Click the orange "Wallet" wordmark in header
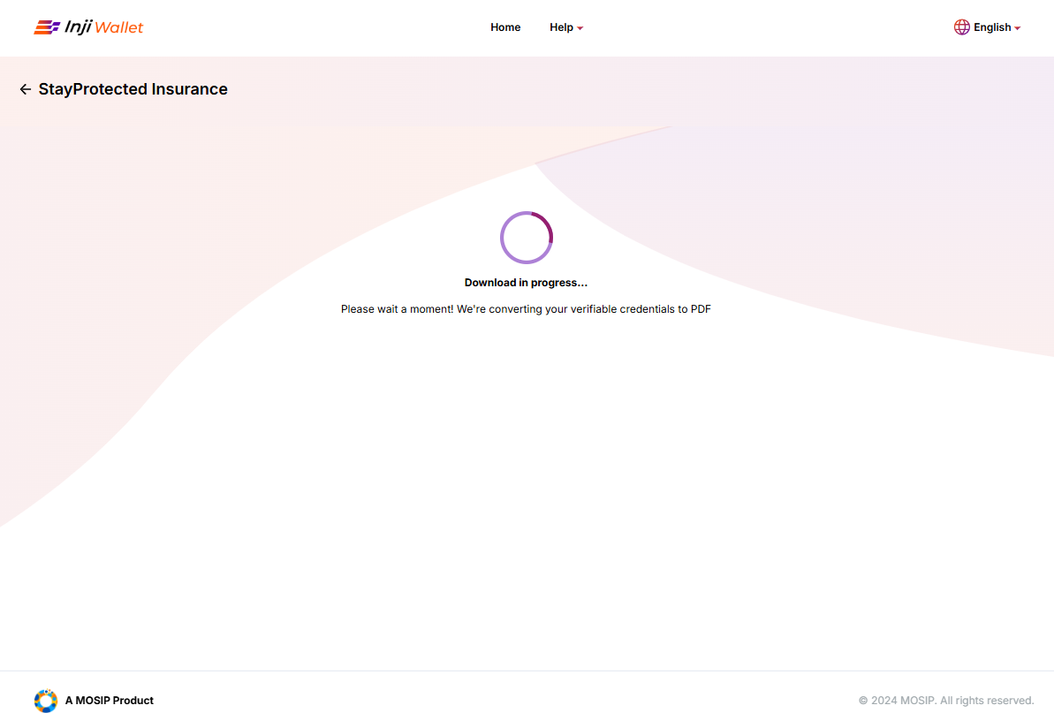The width and height of the screenshot is (1054, 713). click(x=118, y=27)
